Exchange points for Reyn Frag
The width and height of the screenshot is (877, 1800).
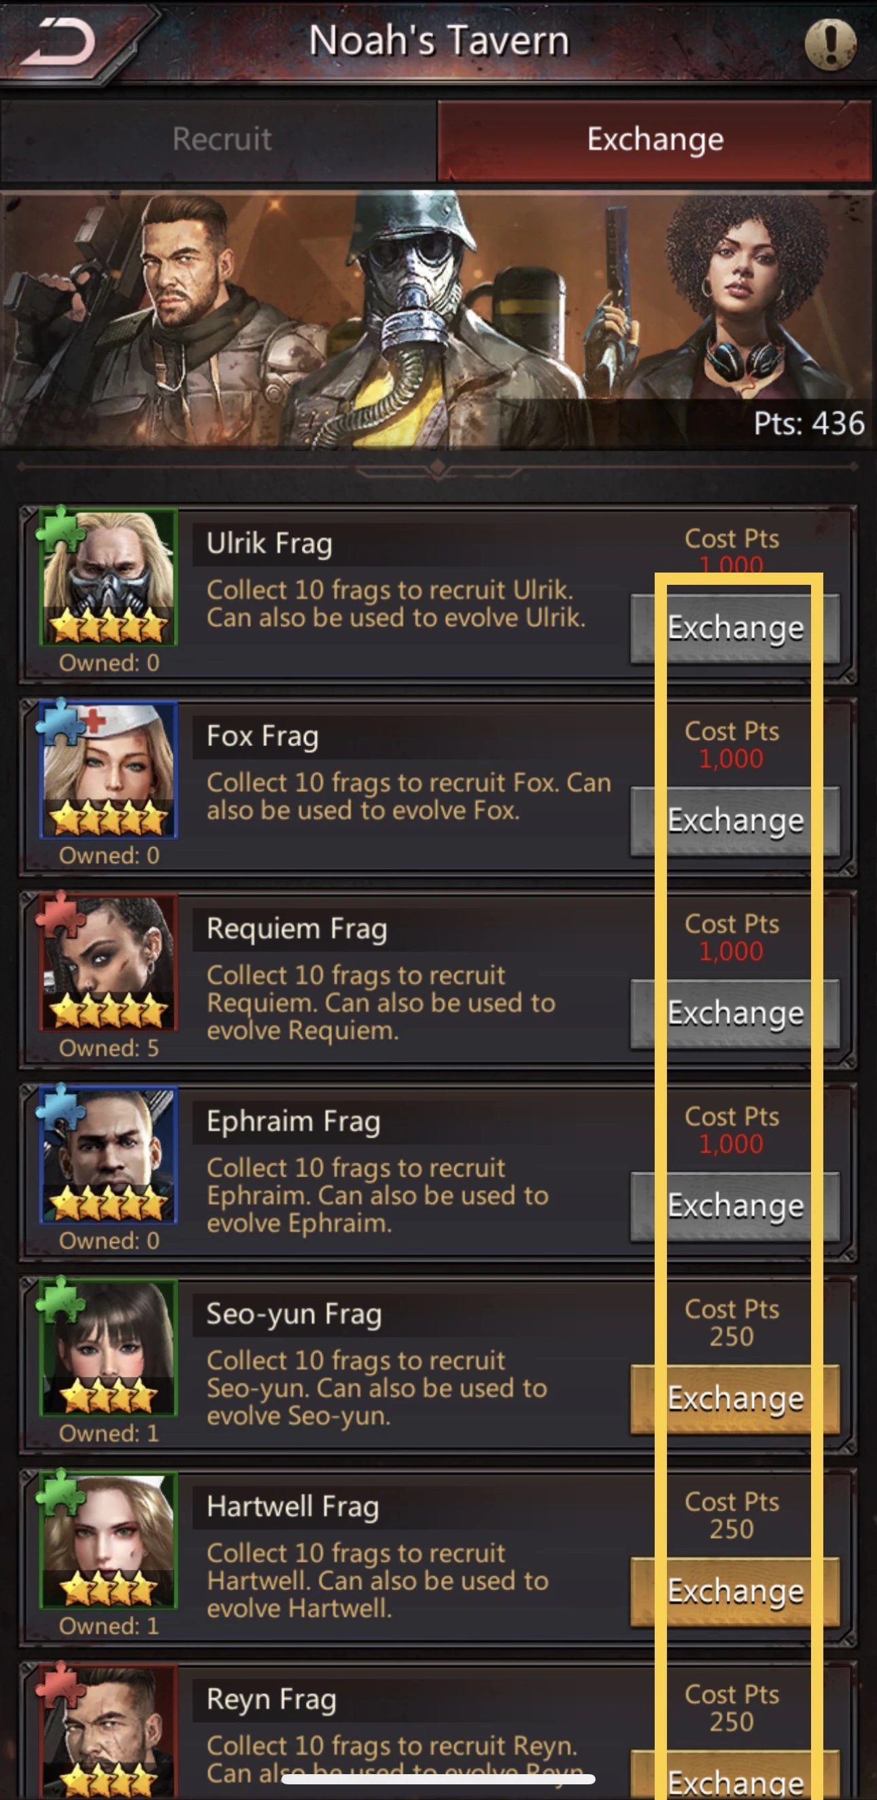pos(735,1775)
